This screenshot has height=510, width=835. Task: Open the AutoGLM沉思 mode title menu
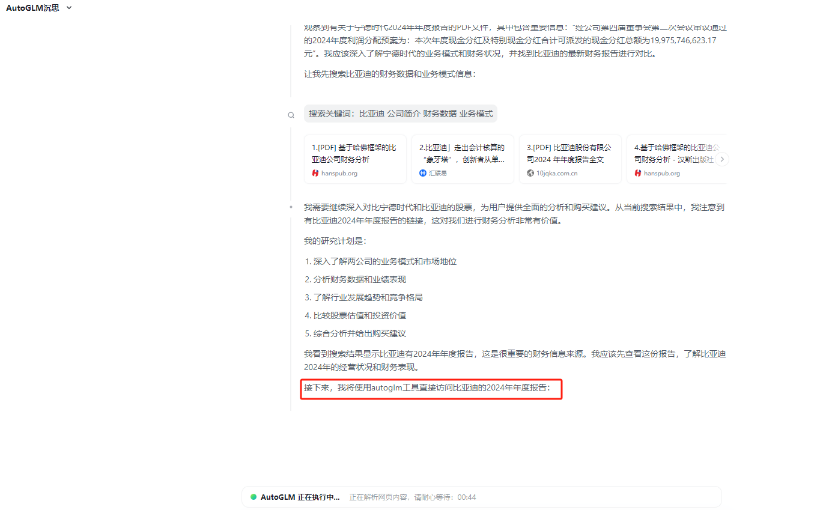tap(32, 8)
